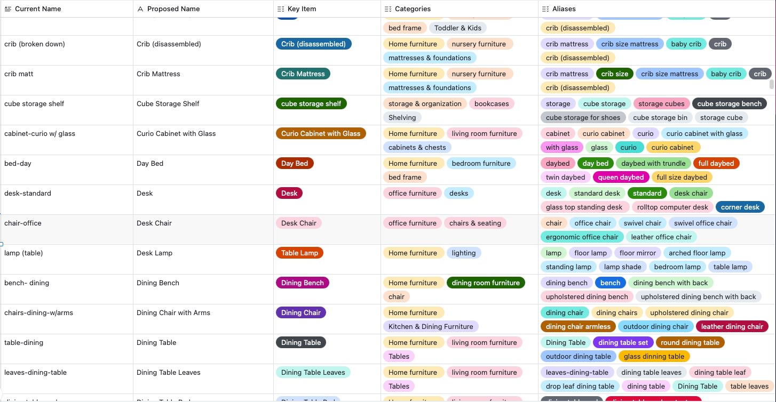Click the field icon beside Current Name header
Viewport: 776px width, 402px height.
pos(7,9)
